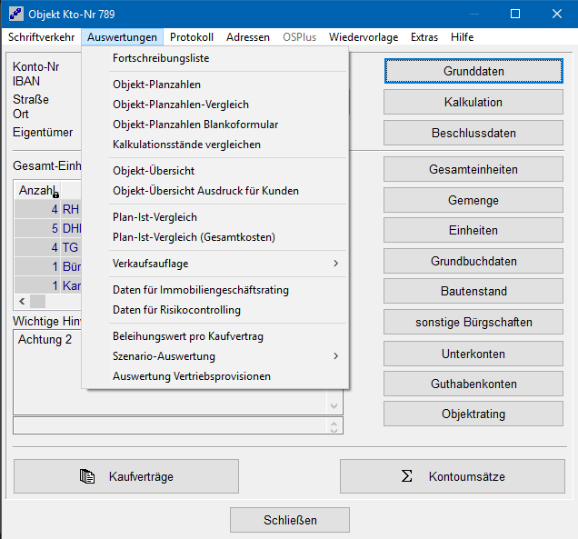Click the Grundbuchdaten button
The width and height of the screenshot is (578, 539).
pos(473,261)
